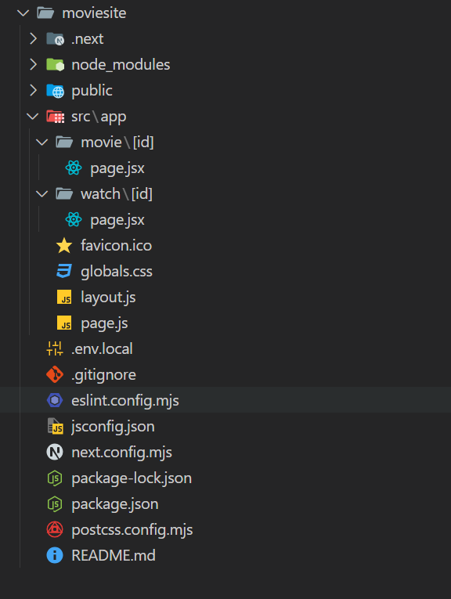451x599 pixels.
Task: Click the git icon for .gitignore
Action: [x=55, y=374]
